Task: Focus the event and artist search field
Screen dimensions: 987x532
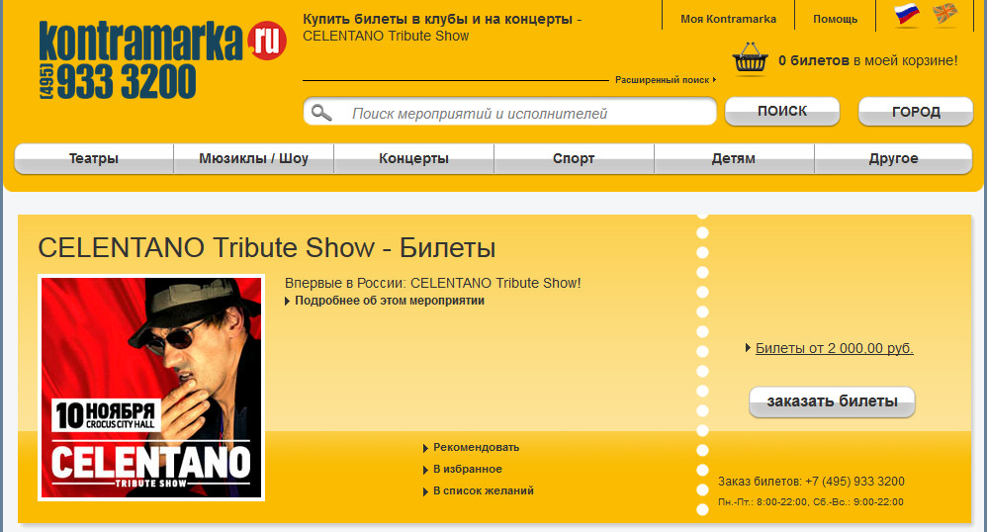Action: 524,113
